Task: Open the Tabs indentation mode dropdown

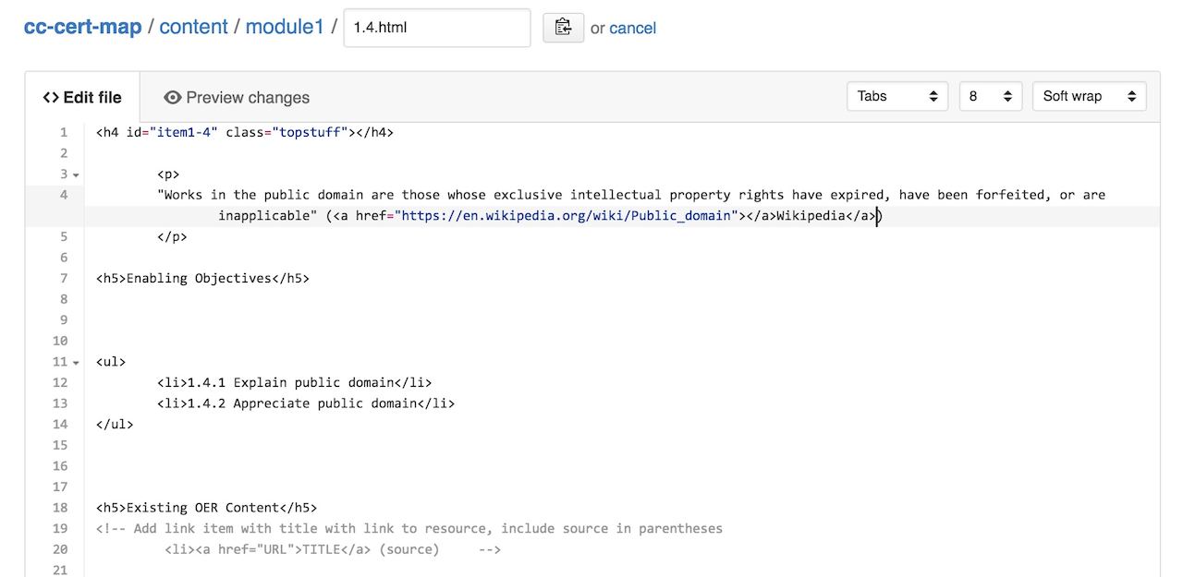Action: 896,95
